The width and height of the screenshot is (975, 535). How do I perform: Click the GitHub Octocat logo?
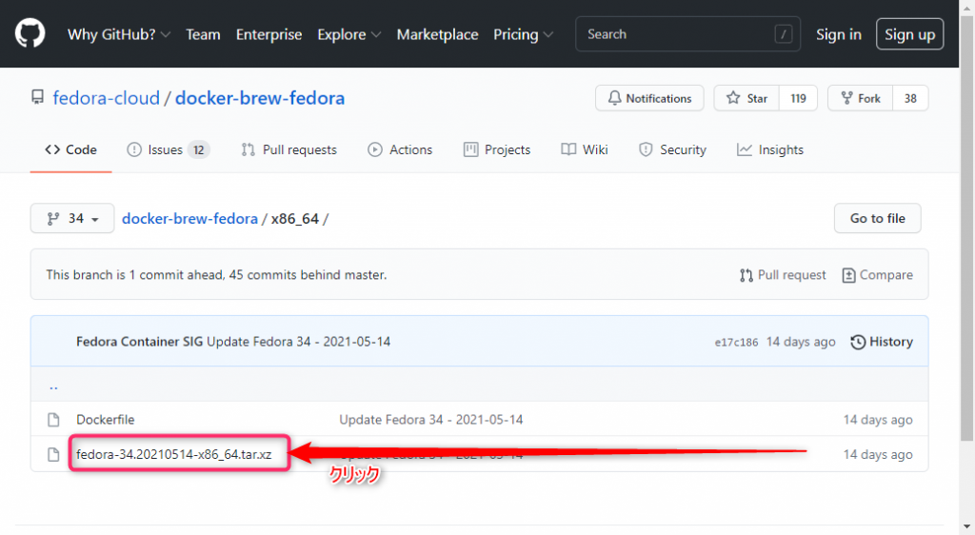pyautogui.click(x=30, y=33)
